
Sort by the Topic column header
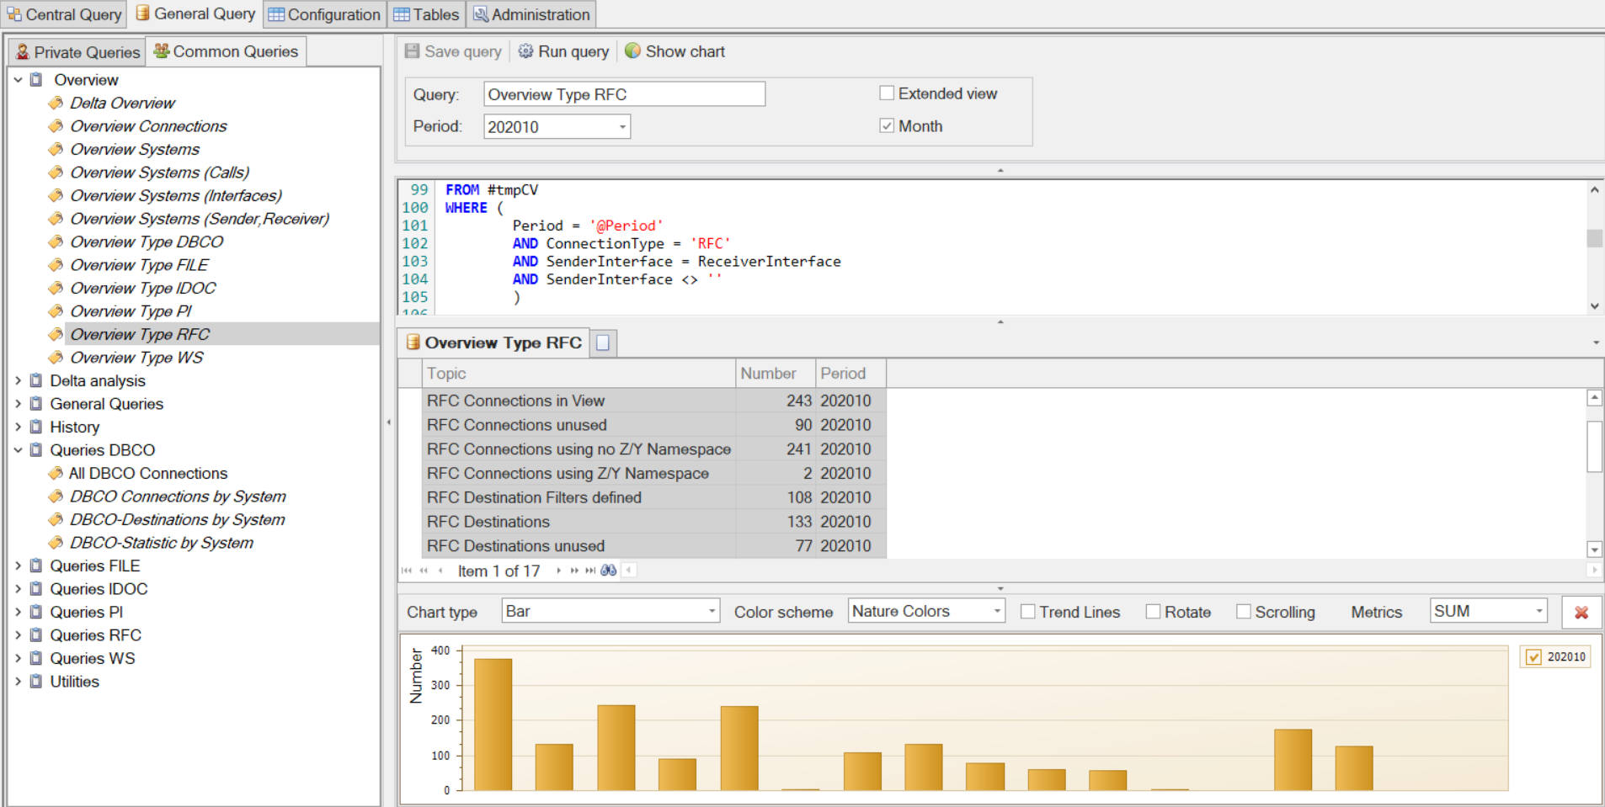(x=579, y=374)
